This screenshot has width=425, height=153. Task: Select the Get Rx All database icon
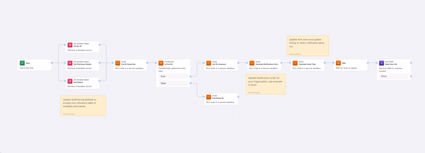click(70, 45)
